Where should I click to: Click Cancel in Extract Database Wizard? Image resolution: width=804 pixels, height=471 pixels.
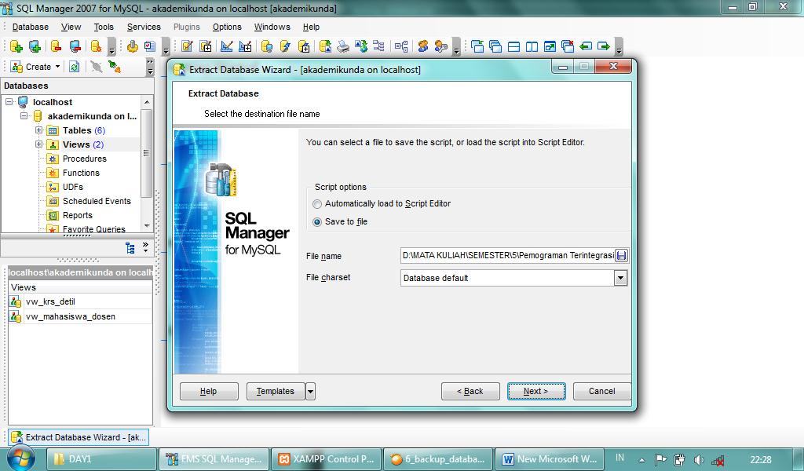602,391
